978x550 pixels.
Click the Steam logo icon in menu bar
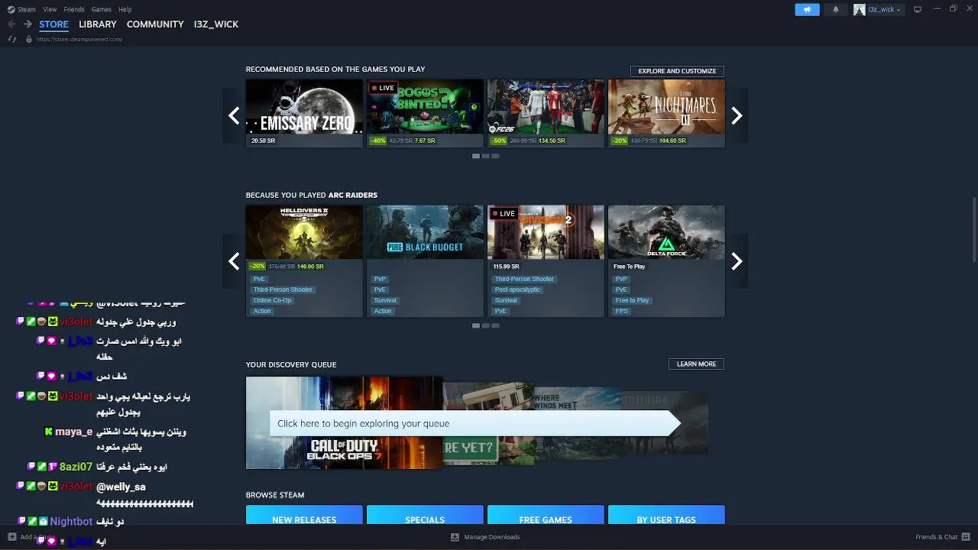coord(11,9)
